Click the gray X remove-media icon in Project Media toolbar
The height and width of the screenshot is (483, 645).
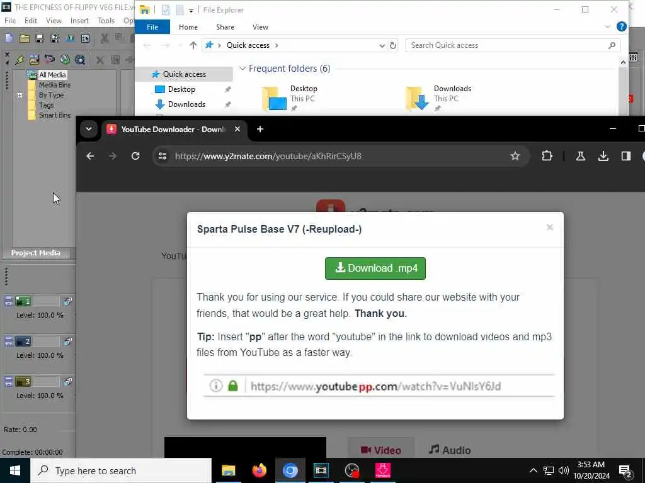tap(100, 60)
